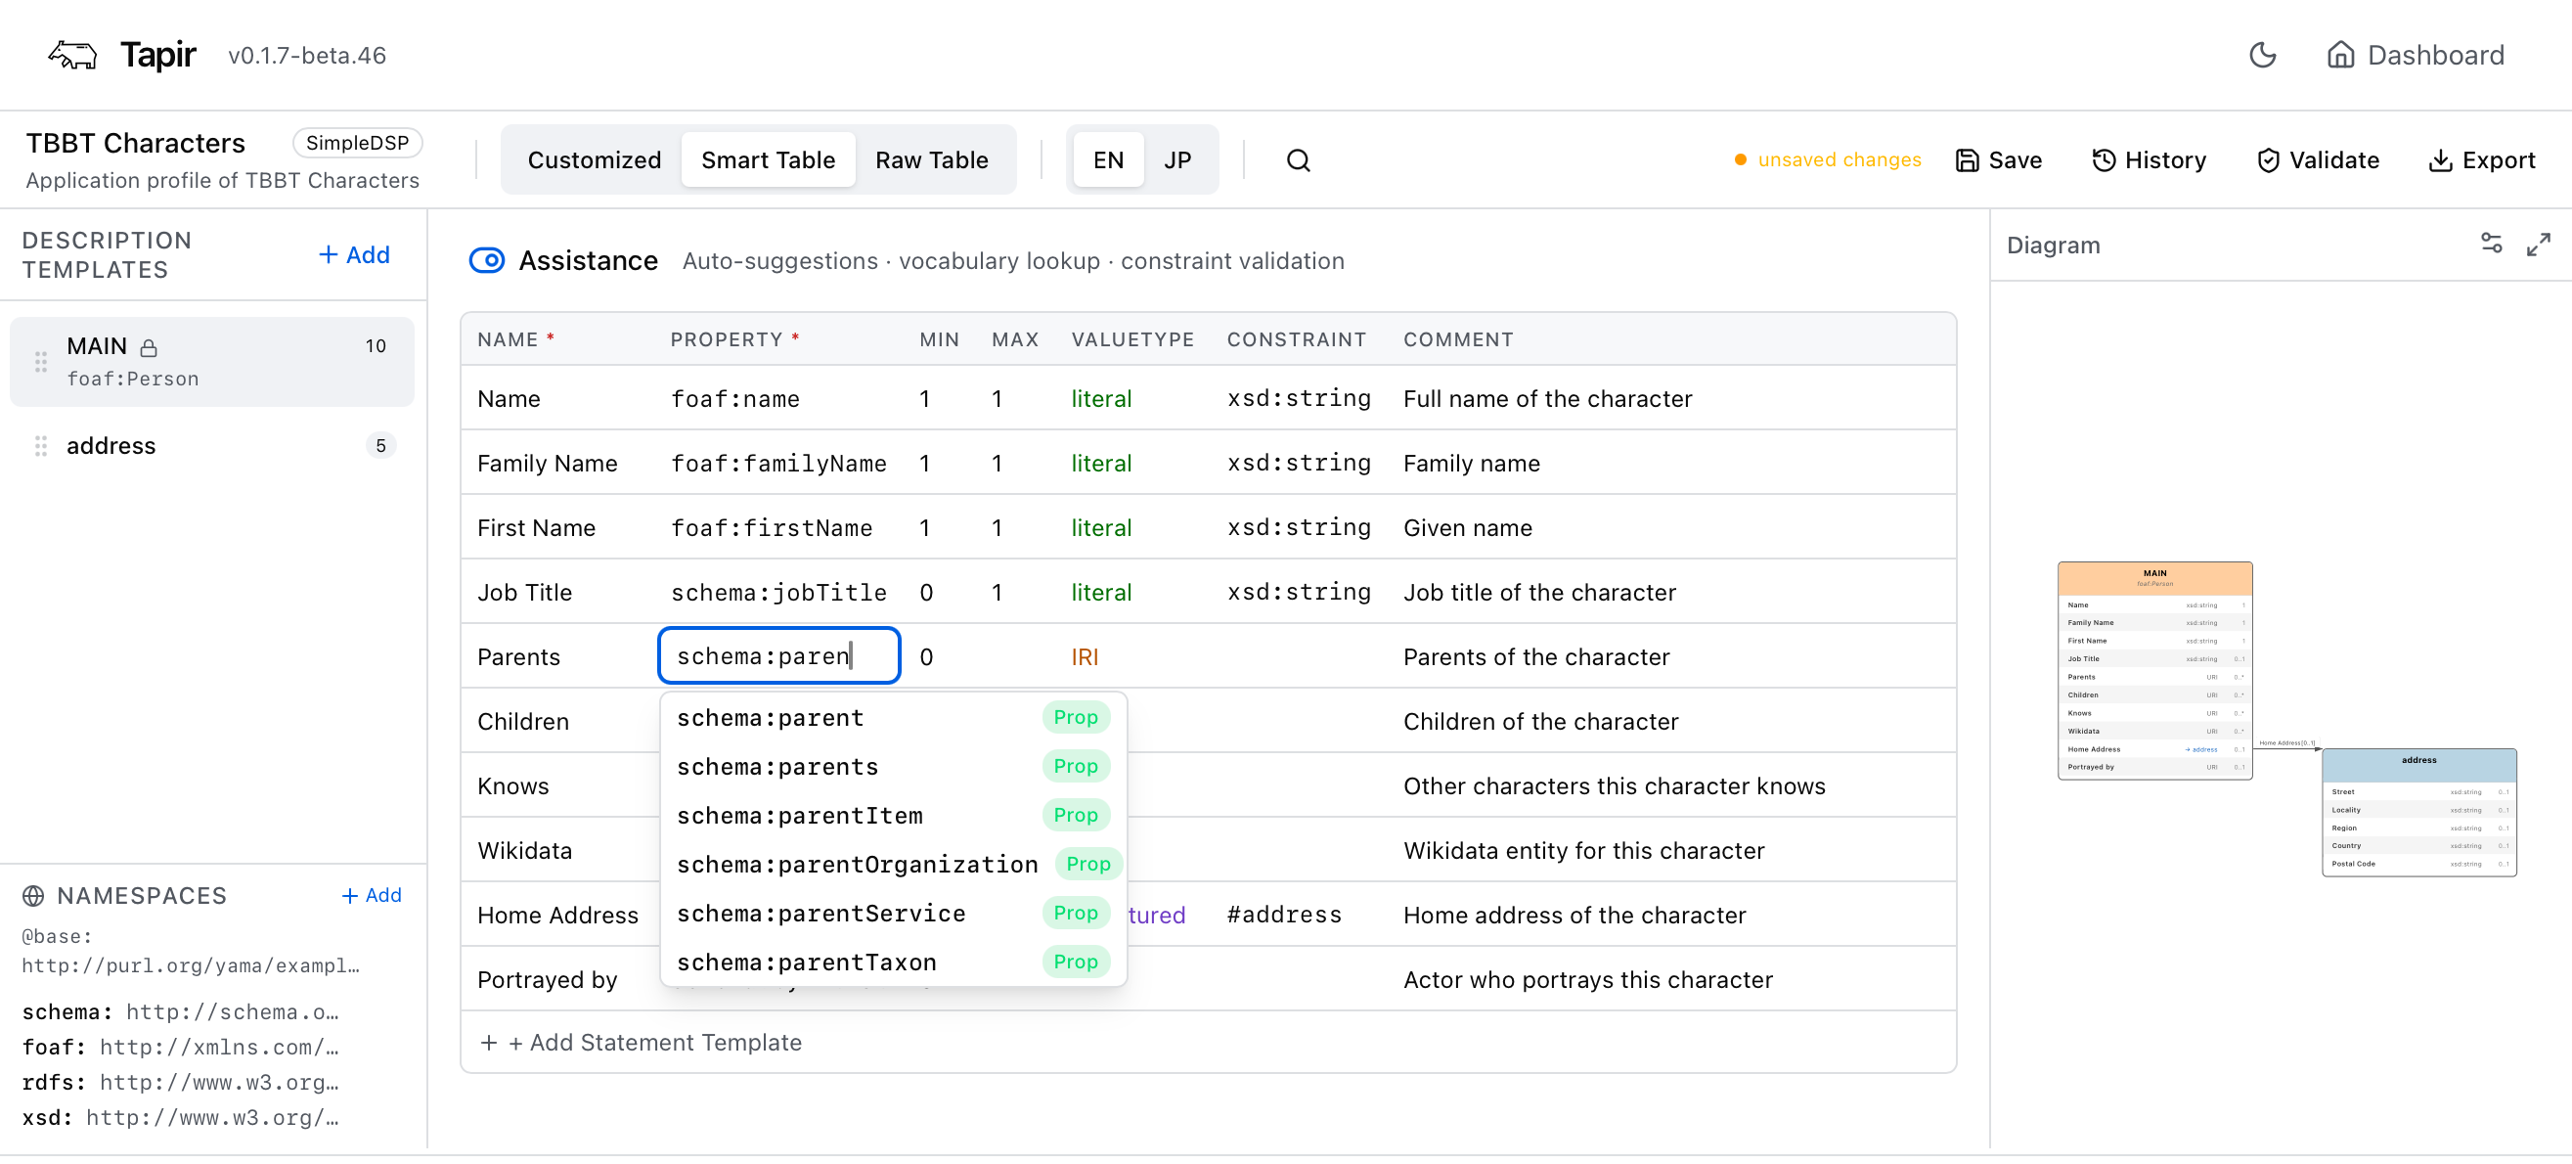Choose schema:parent suggestion

coord(893,717)
